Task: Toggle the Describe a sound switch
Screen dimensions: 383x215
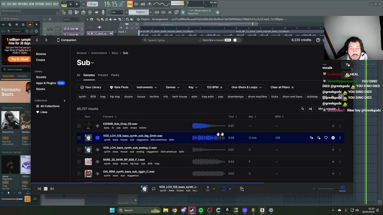Action: point(236,40)
